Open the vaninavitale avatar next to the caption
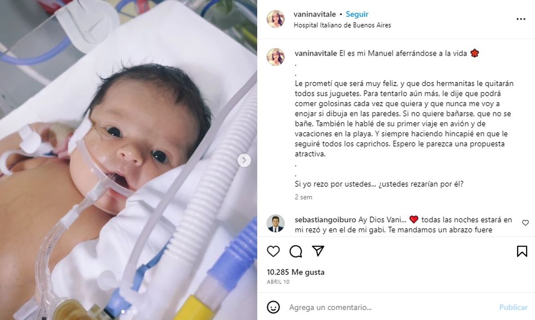535x320 pixels. pyautogui.click(x=276, y=57)
